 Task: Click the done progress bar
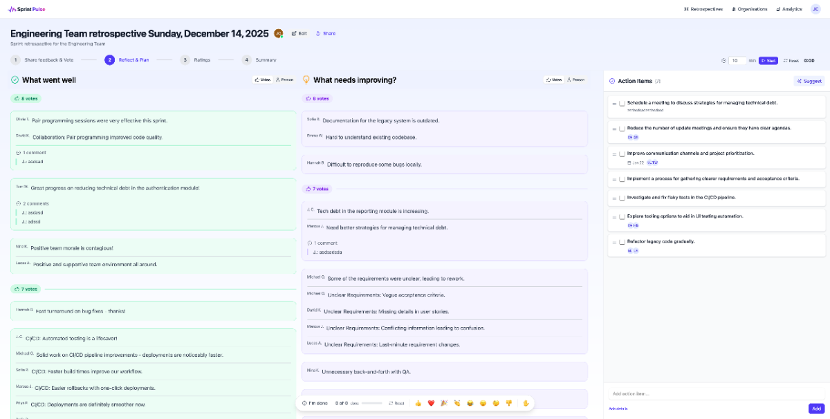click(x=371, y=403)
